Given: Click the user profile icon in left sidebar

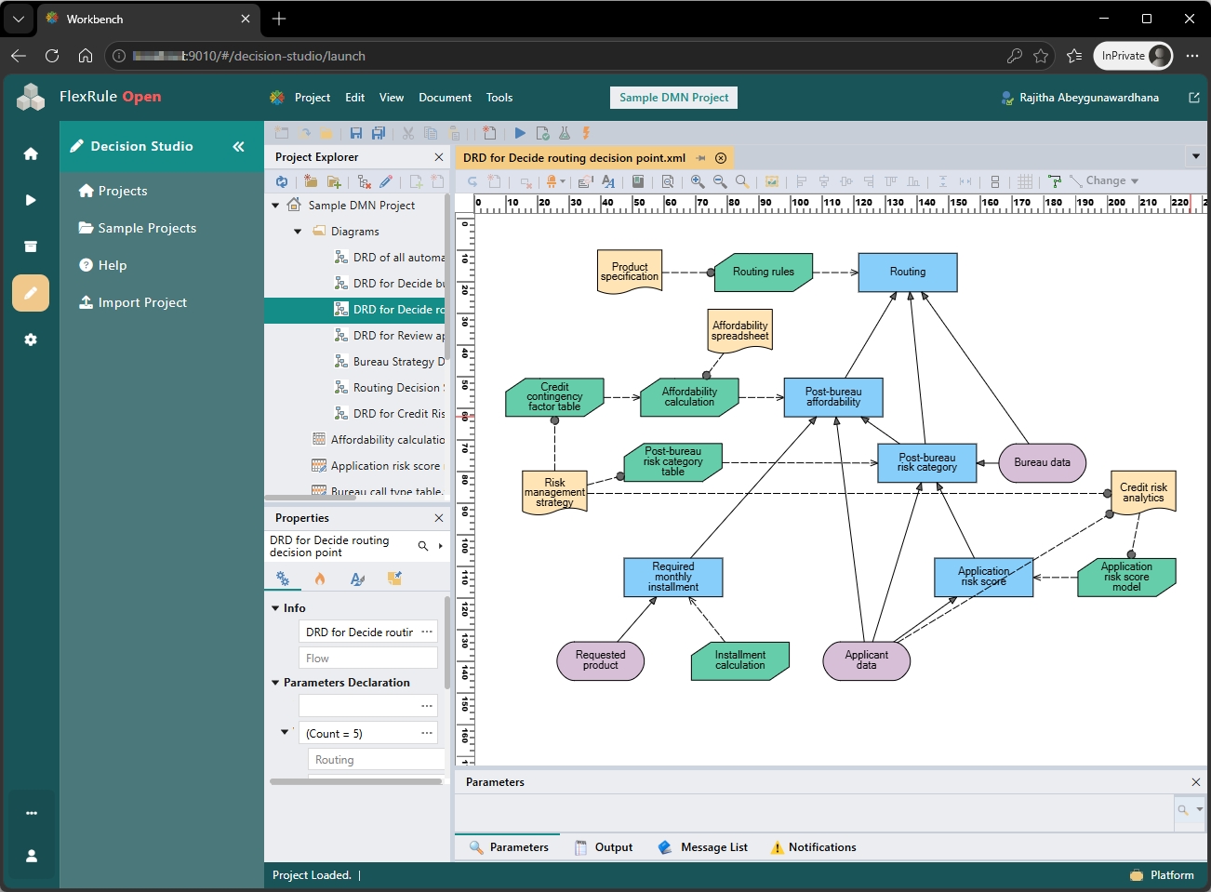Looking at the screenshot, I should pyautogui.click(x=31, y=856).
